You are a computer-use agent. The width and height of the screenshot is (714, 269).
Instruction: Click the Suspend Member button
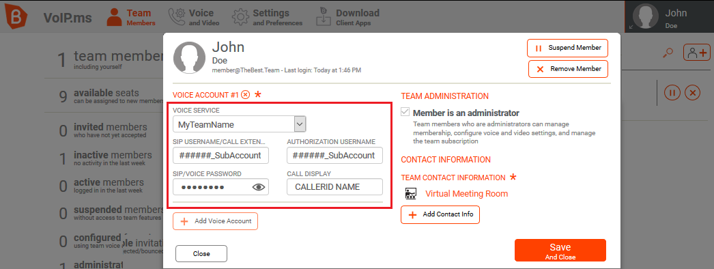coord(567,48)
